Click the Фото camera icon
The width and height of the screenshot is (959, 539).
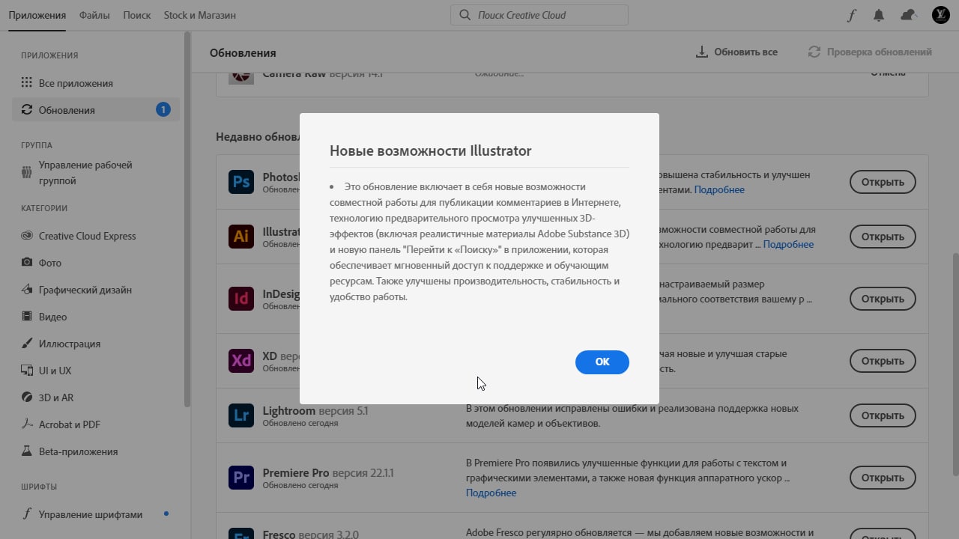coord(27,263)
